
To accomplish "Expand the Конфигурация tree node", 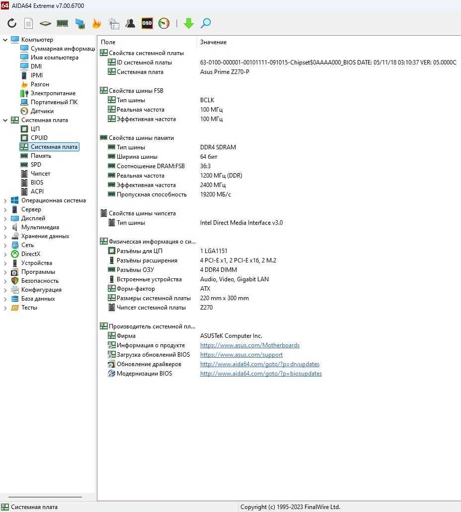I will 5,290.
